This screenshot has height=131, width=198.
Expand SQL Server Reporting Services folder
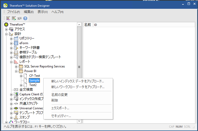point(16,67)
